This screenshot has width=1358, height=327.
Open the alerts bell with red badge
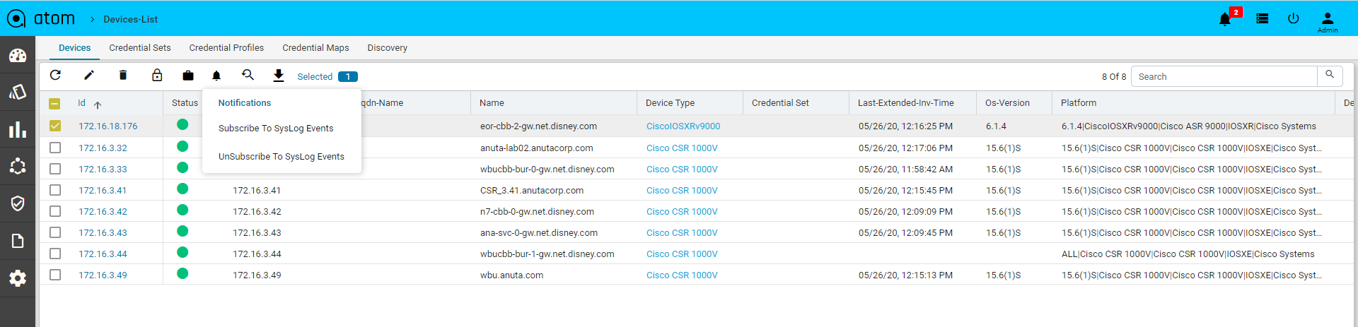point(1225,19)
